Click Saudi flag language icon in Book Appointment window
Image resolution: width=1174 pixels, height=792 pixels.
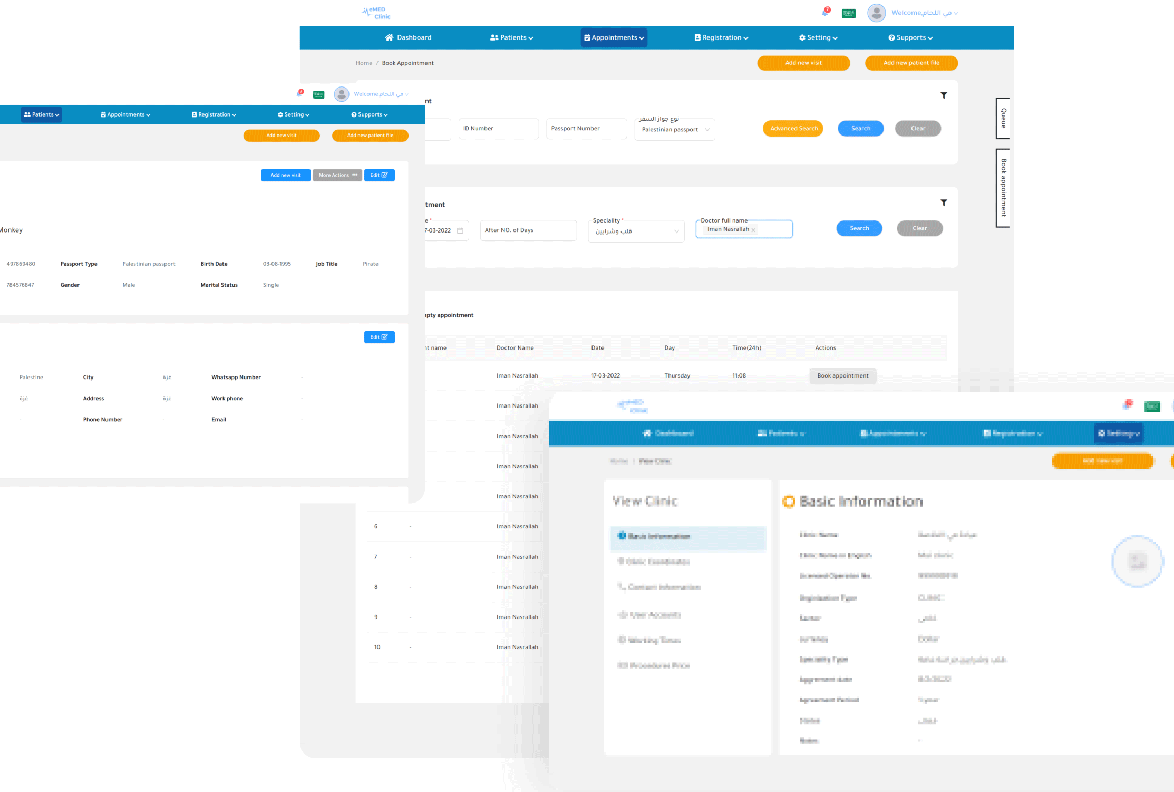[849, 13]
